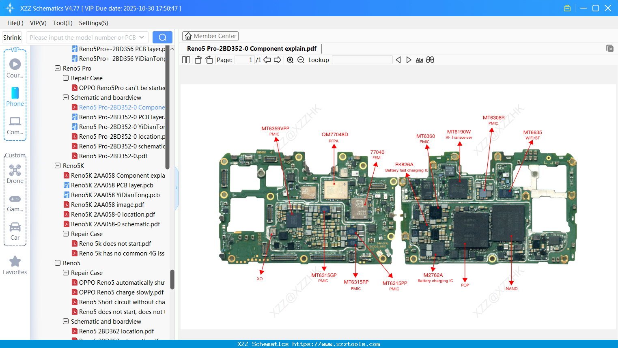Switch to two-page view layout
Image resolution: width=618 pixels, height=348 pixels.
coord(186,60)
